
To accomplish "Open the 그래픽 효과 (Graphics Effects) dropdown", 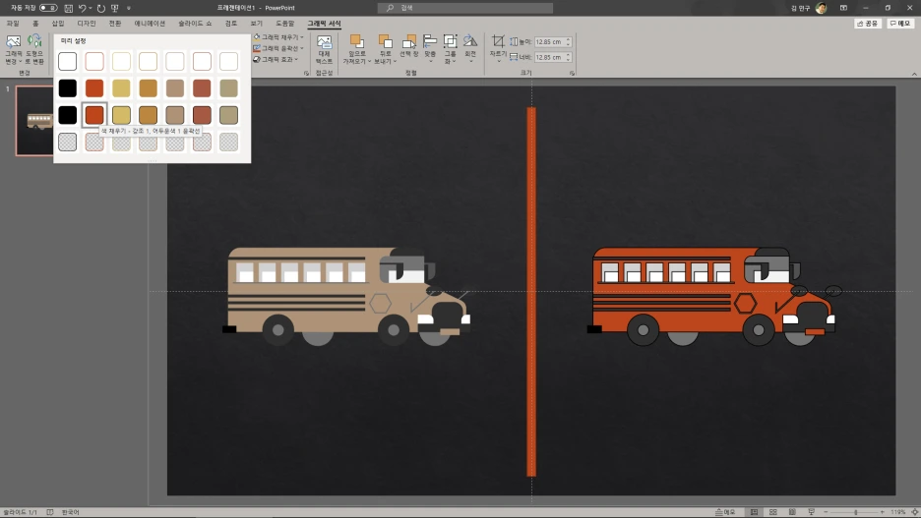I will (276, 59).
